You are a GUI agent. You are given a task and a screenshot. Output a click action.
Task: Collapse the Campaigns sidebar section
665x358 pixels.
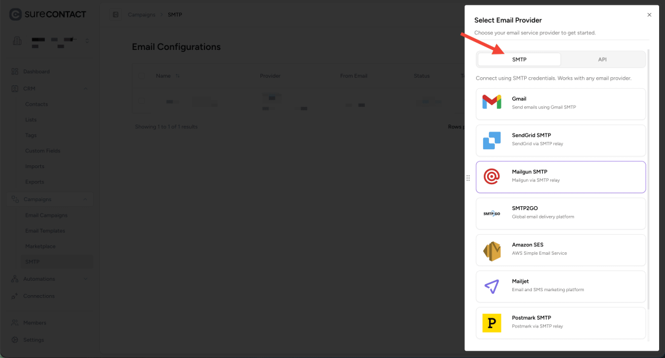click(x=86, y=200)
